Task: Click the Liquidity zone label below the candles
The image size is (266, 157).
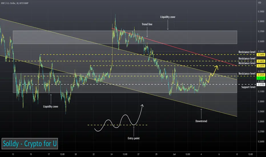Action: (51, 106)
